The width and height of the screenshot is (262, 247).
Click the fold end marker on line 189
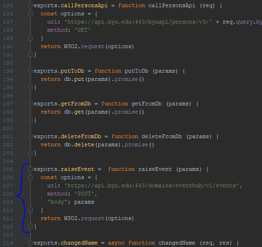30,38
